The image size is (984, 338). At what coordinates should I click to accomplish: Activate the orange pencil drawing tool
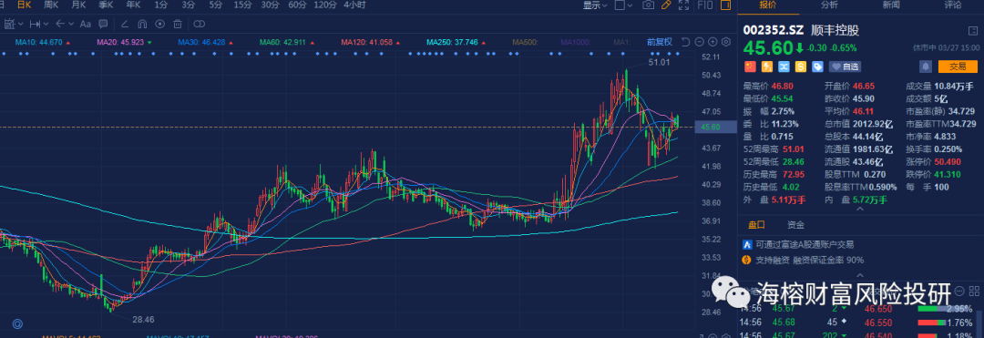click(666, 5)
